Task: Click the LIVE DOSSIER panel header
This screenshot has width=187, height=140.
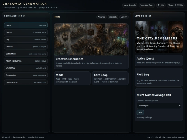Action: (x=143, y=16)
